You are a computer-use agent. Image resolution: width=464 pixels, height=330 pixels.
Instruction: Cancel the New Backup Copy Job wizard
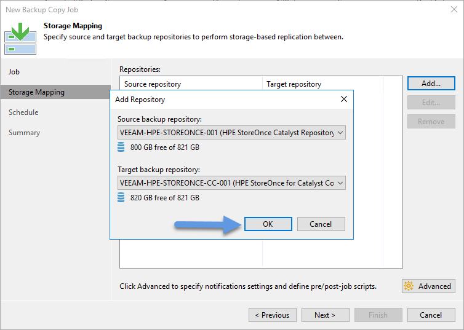431,315
